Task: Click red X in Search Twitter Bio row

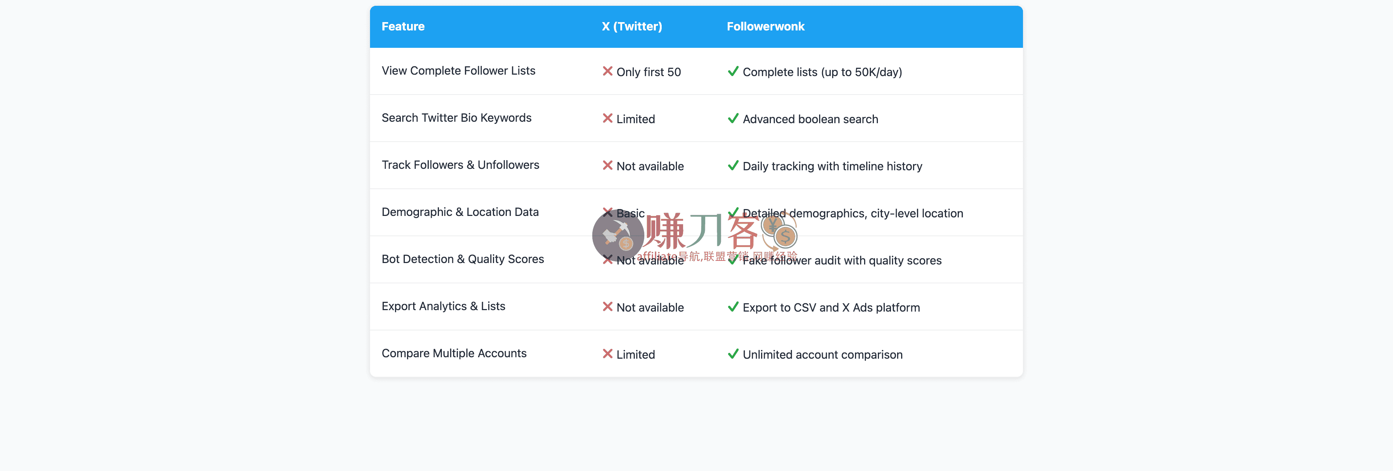Action: (x=607, y=118)
